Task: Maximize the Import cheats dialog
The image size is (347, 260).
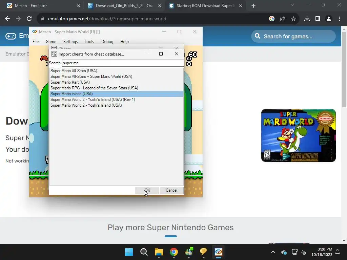Action: (x=161, y=54)
